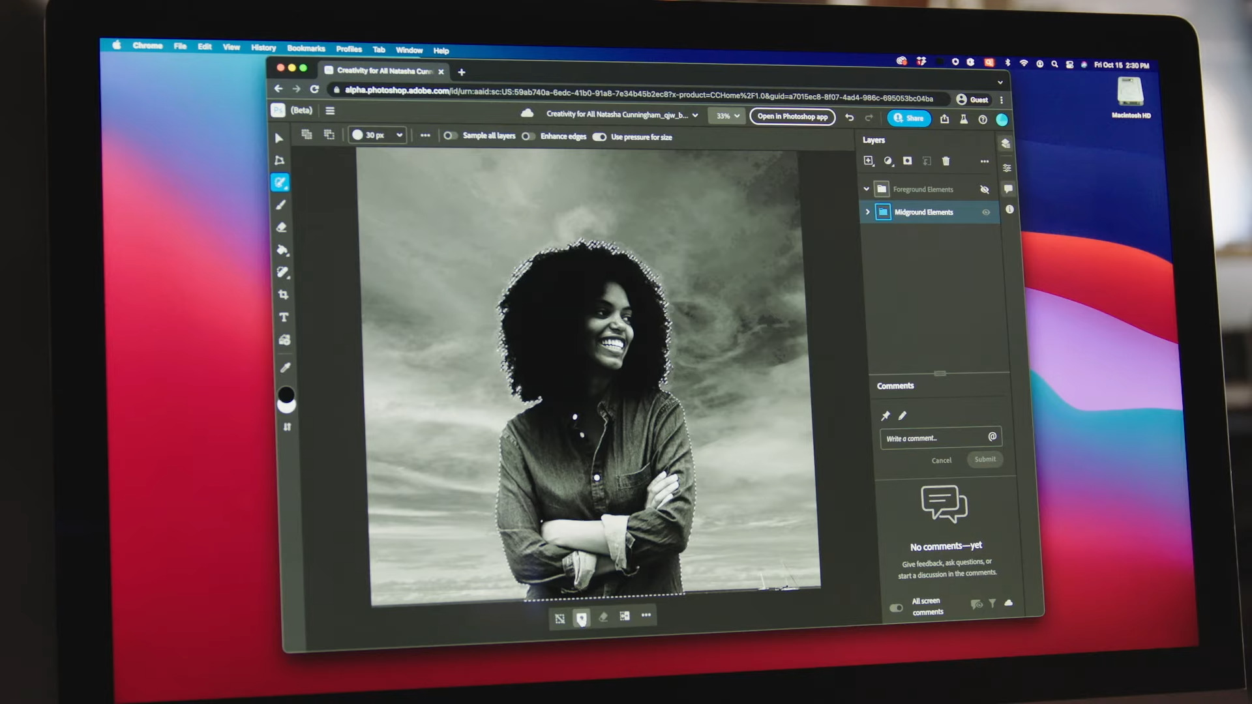Toggle Sample all layers switch
Screen dimensions: 1252x704
point(449,136)
